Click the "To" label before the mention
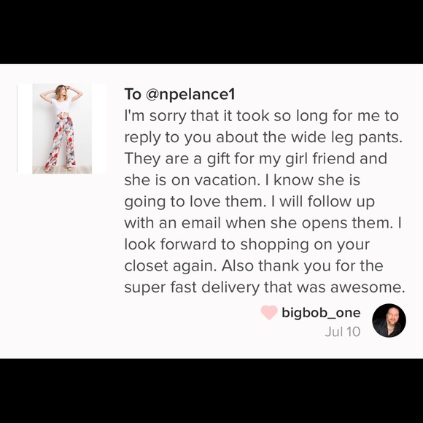Image resolution: width=423 pixels, height=423 pixels. pyautogui.click(x=133, y=94)
